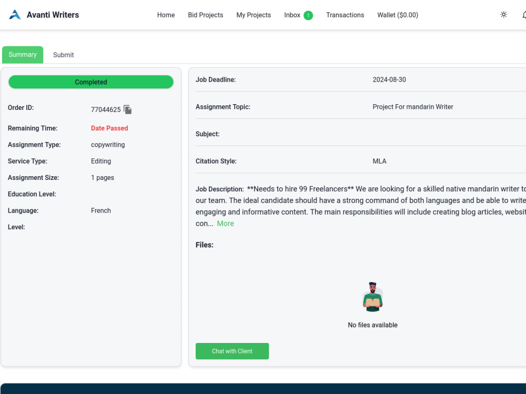Click Project For mandarin Writer topic
This screenshot has height=394, width=526.
pyautogui.click(x=412, y=107)
